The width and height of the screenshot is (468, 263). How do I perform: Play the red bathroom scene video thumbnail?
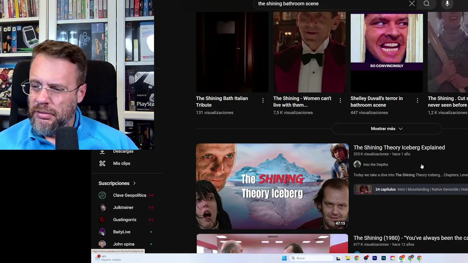click(272, 244)
